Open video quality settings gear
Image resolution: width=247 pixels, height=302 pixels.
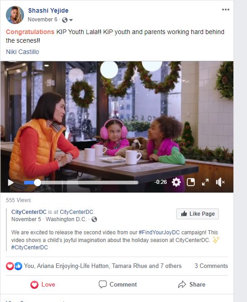coord(176,182)
